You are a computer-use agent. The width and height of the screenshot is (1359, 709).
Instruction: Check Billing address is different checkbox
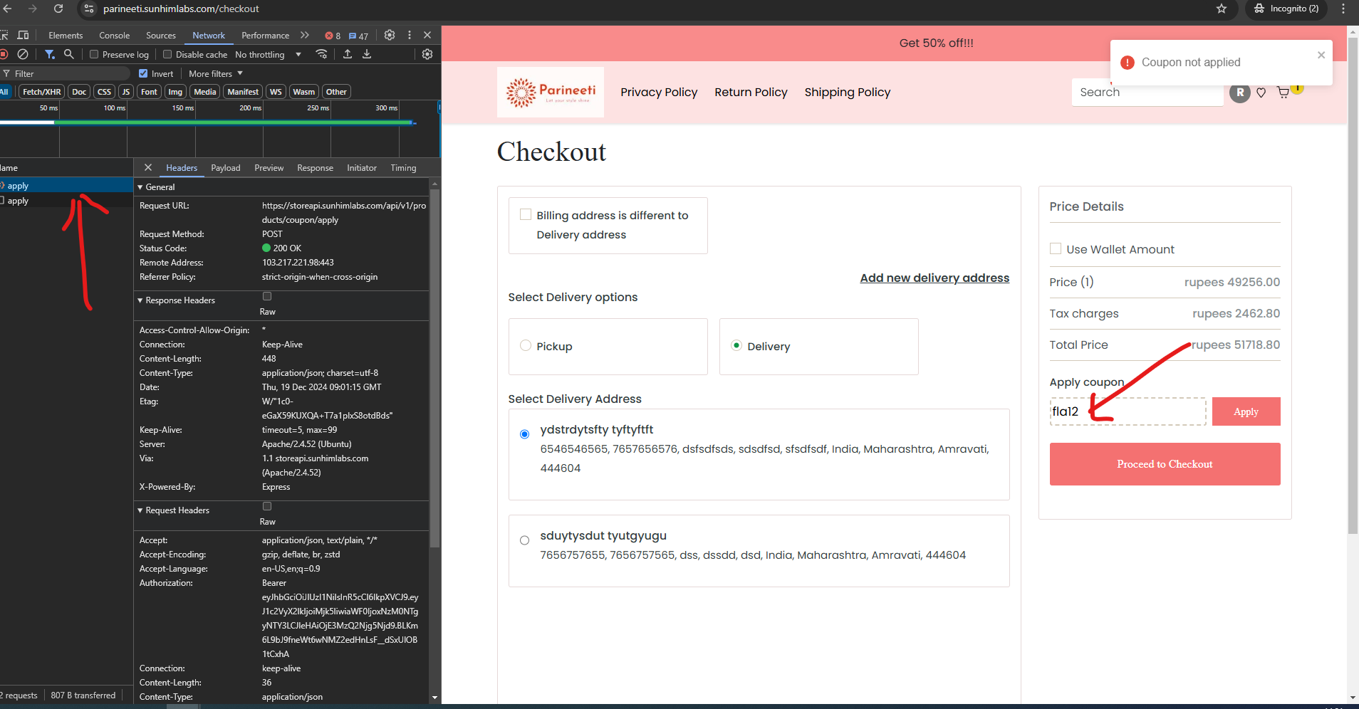coord(526,214)
